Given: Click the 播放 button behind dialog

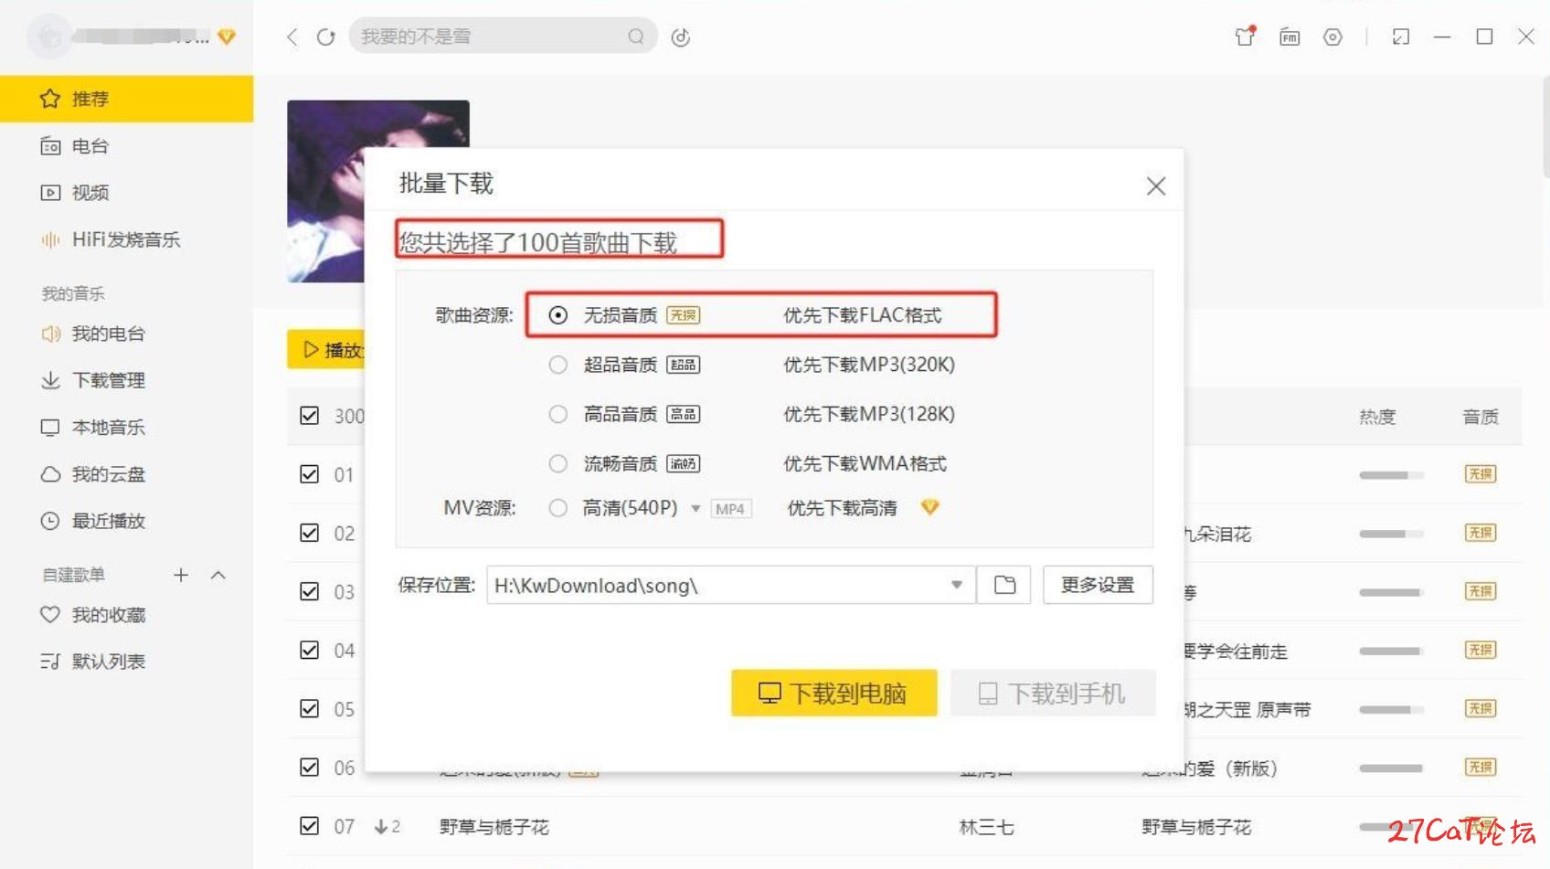Looking at the screenshot, I should tap(326, 350).
